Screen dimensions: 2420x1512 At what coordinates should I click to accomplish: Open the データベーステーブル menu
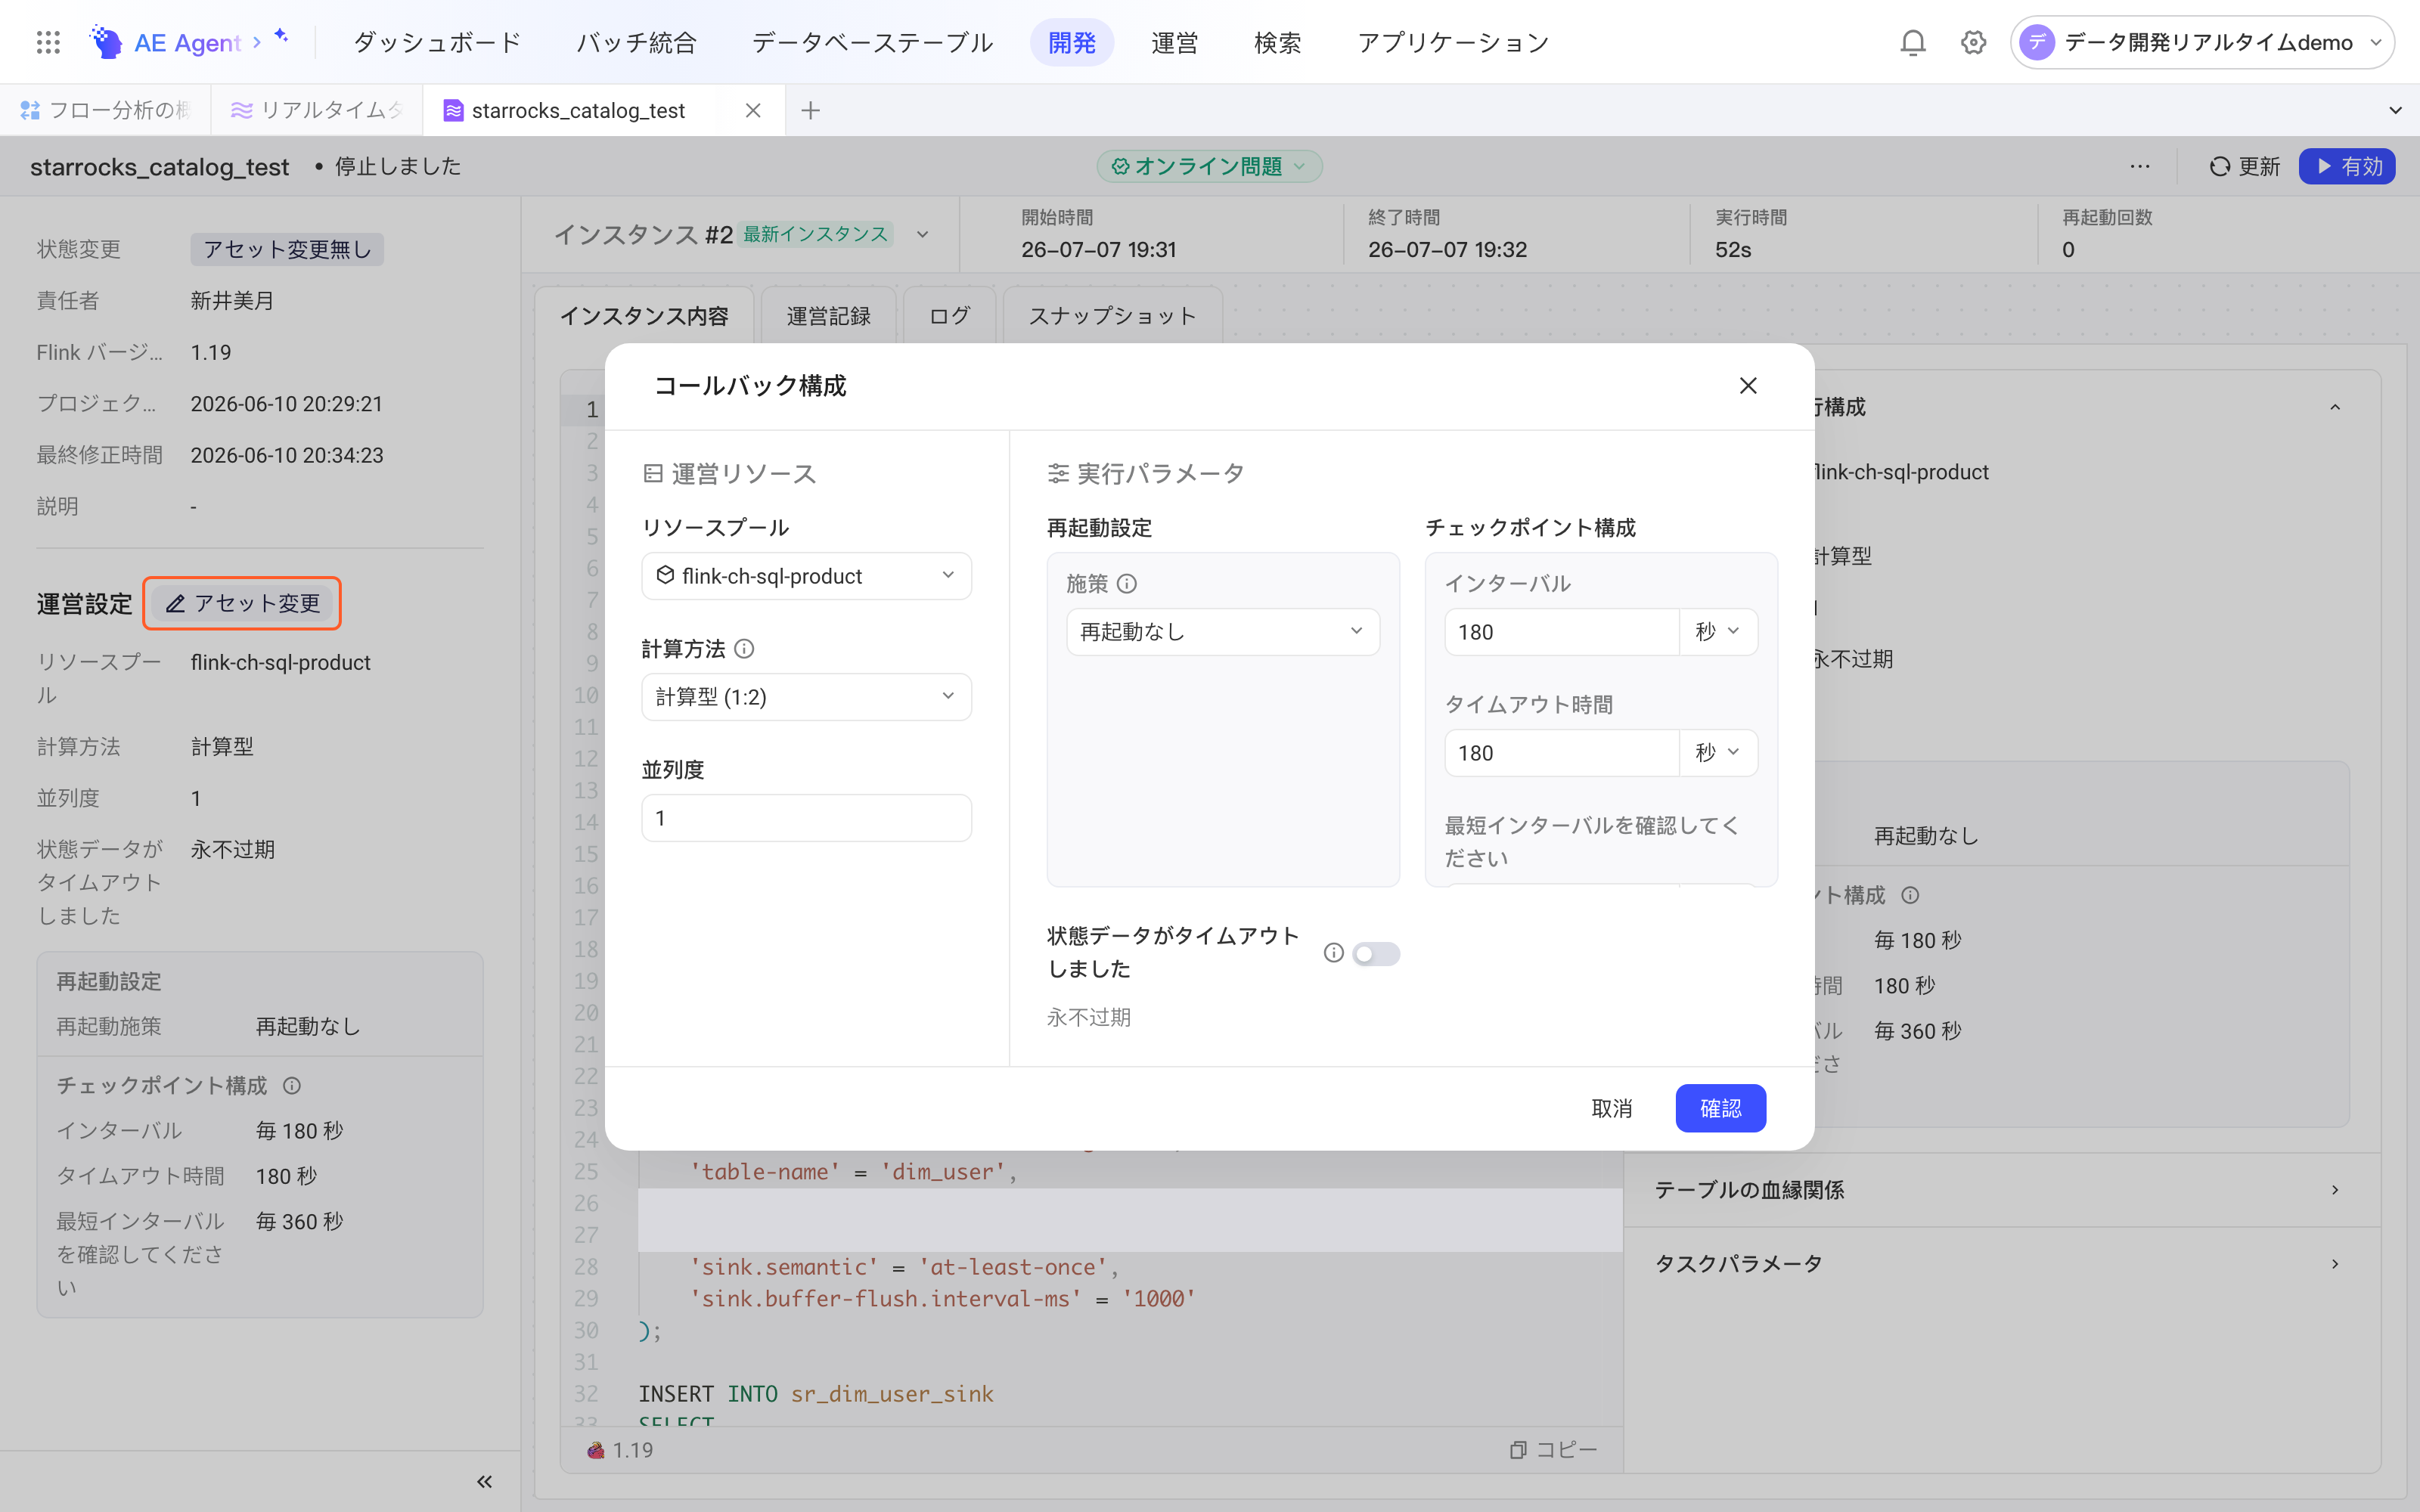coord(872,42)
